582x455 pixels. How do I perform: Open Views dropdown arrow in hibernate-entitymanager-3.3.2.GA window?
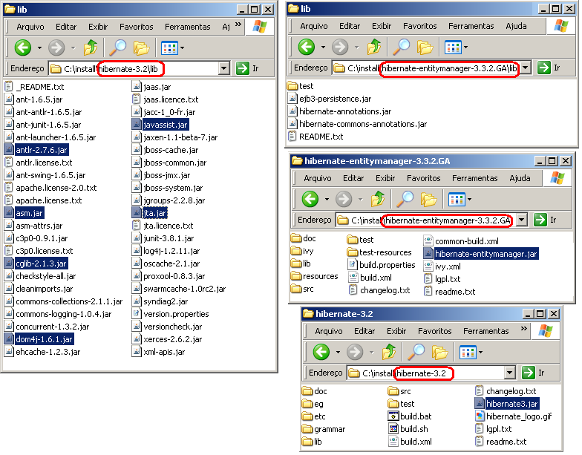point(469,199)
